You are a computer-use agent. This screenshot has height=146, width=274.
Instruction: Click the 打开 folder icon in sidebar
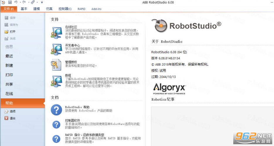point(6,32)
